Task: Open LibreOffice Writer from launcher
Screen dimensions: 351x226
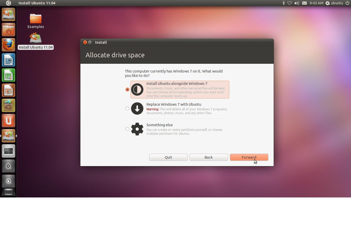Action: click(8, 60)
